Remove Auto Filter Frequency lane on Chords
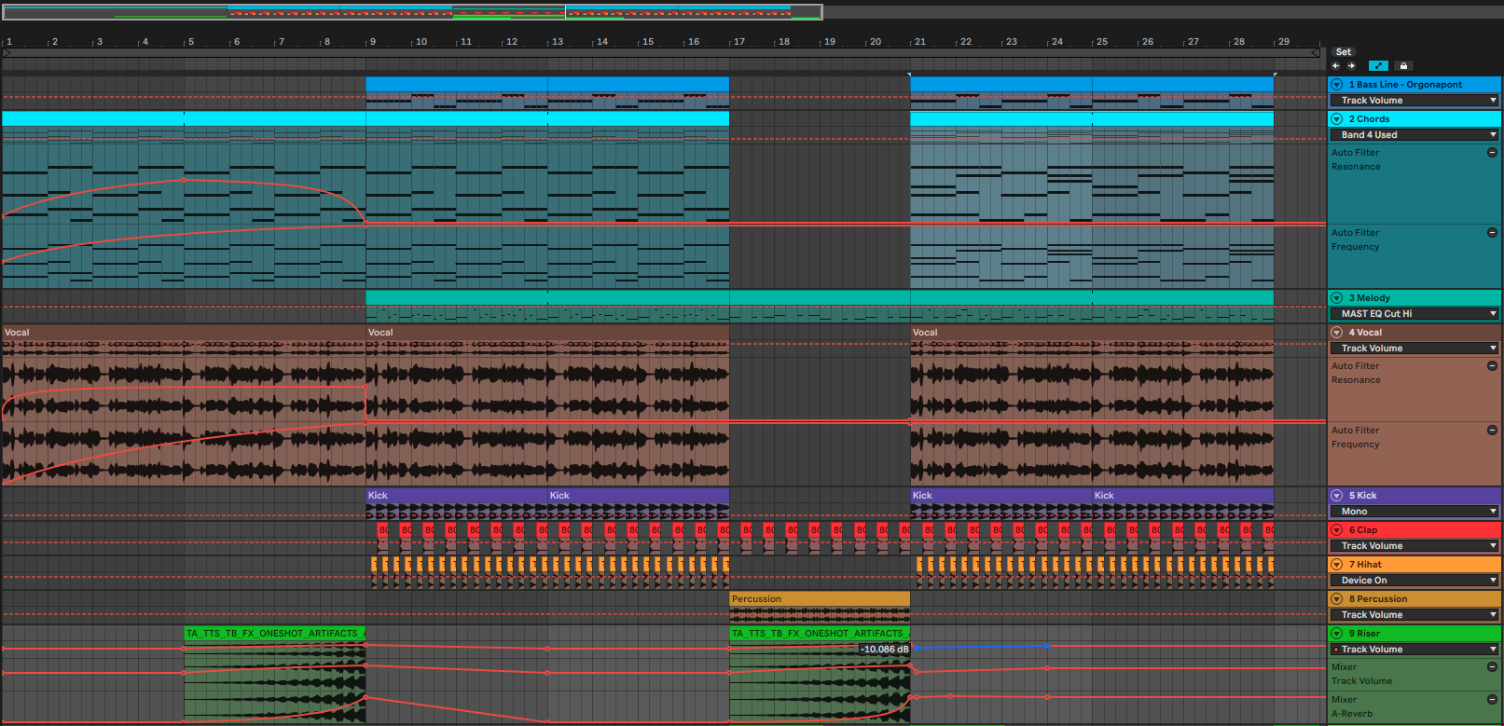Viewport: 1504px width, 726px height. tap(1492, 232)
